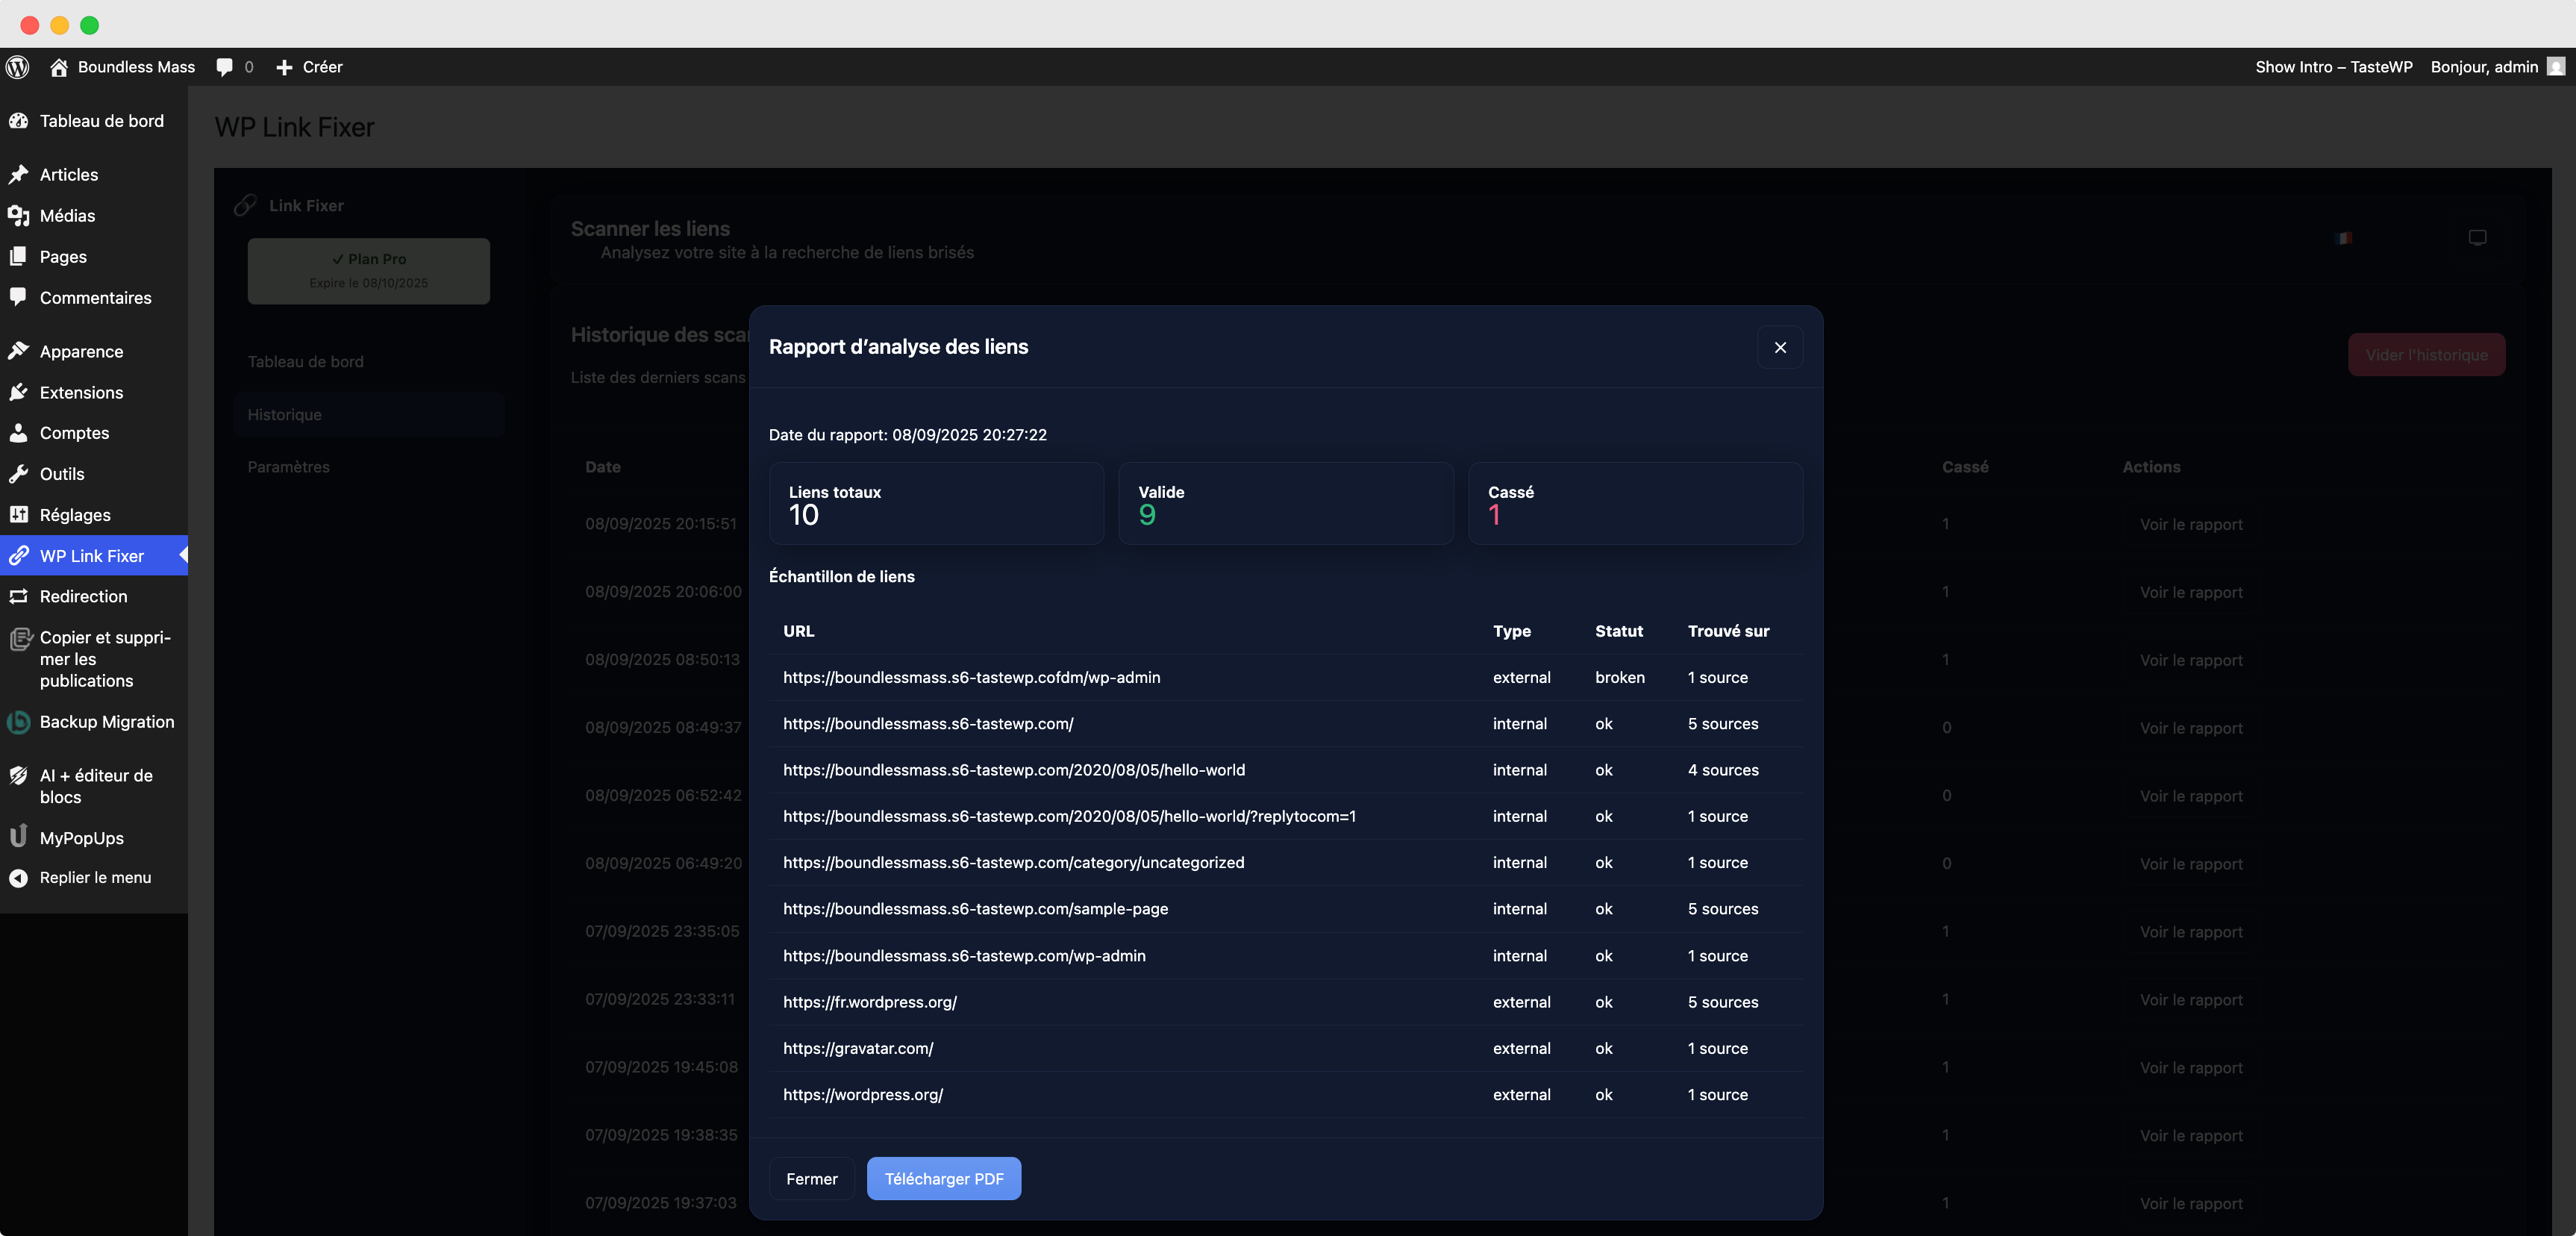Open Outils tools menu
2576x1236 pixels.
point(62,474)
